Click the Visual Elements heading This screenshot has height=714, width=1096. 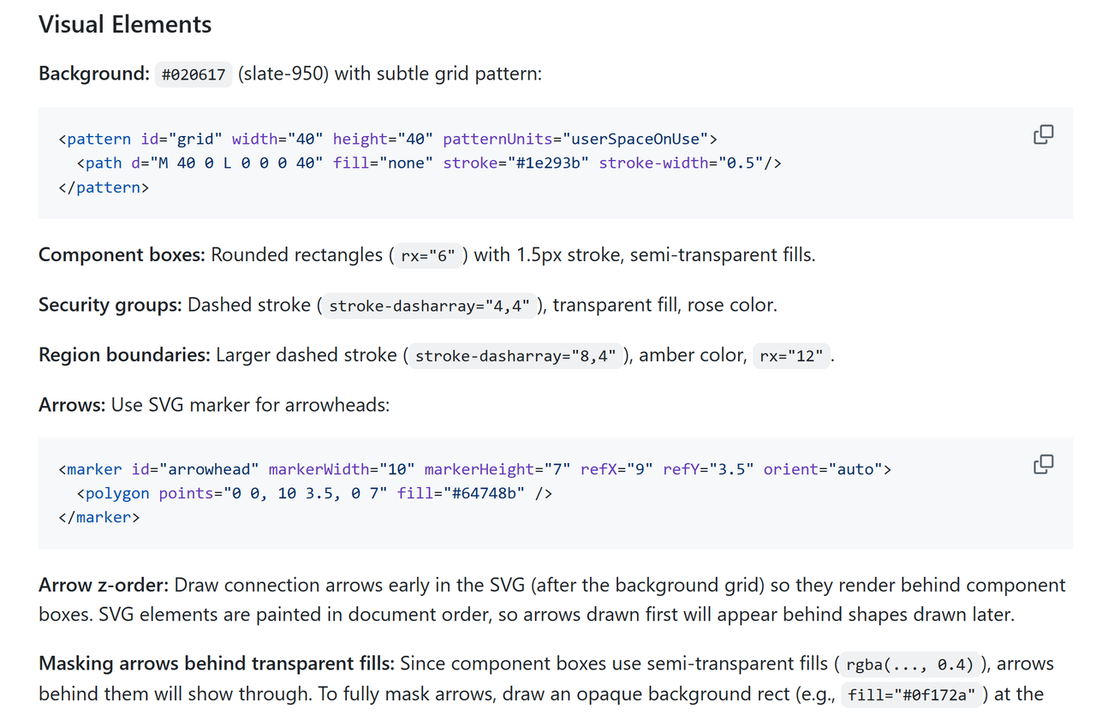click(125, 24)
